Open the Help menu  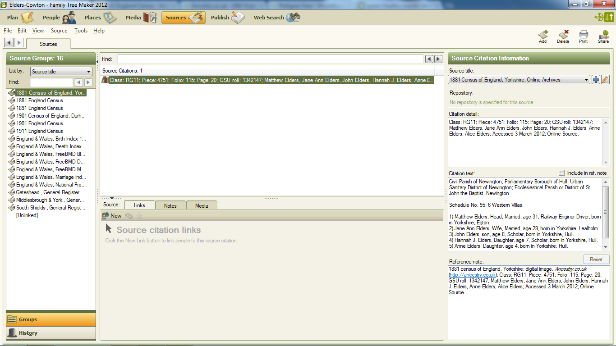coord(99,31)
